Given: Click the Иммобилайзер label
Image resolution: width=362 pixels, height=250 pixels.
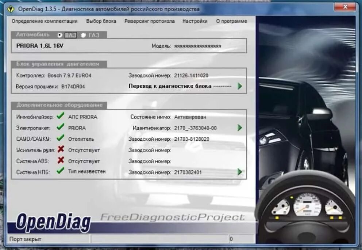Looking at the screenshot, I should (35, 117).
